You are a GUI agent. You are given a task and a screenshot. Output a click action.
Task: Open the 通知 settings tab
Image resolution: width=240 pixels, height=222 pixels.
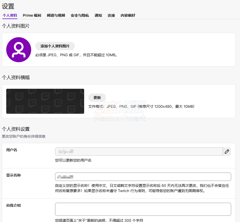click(98, 16)
